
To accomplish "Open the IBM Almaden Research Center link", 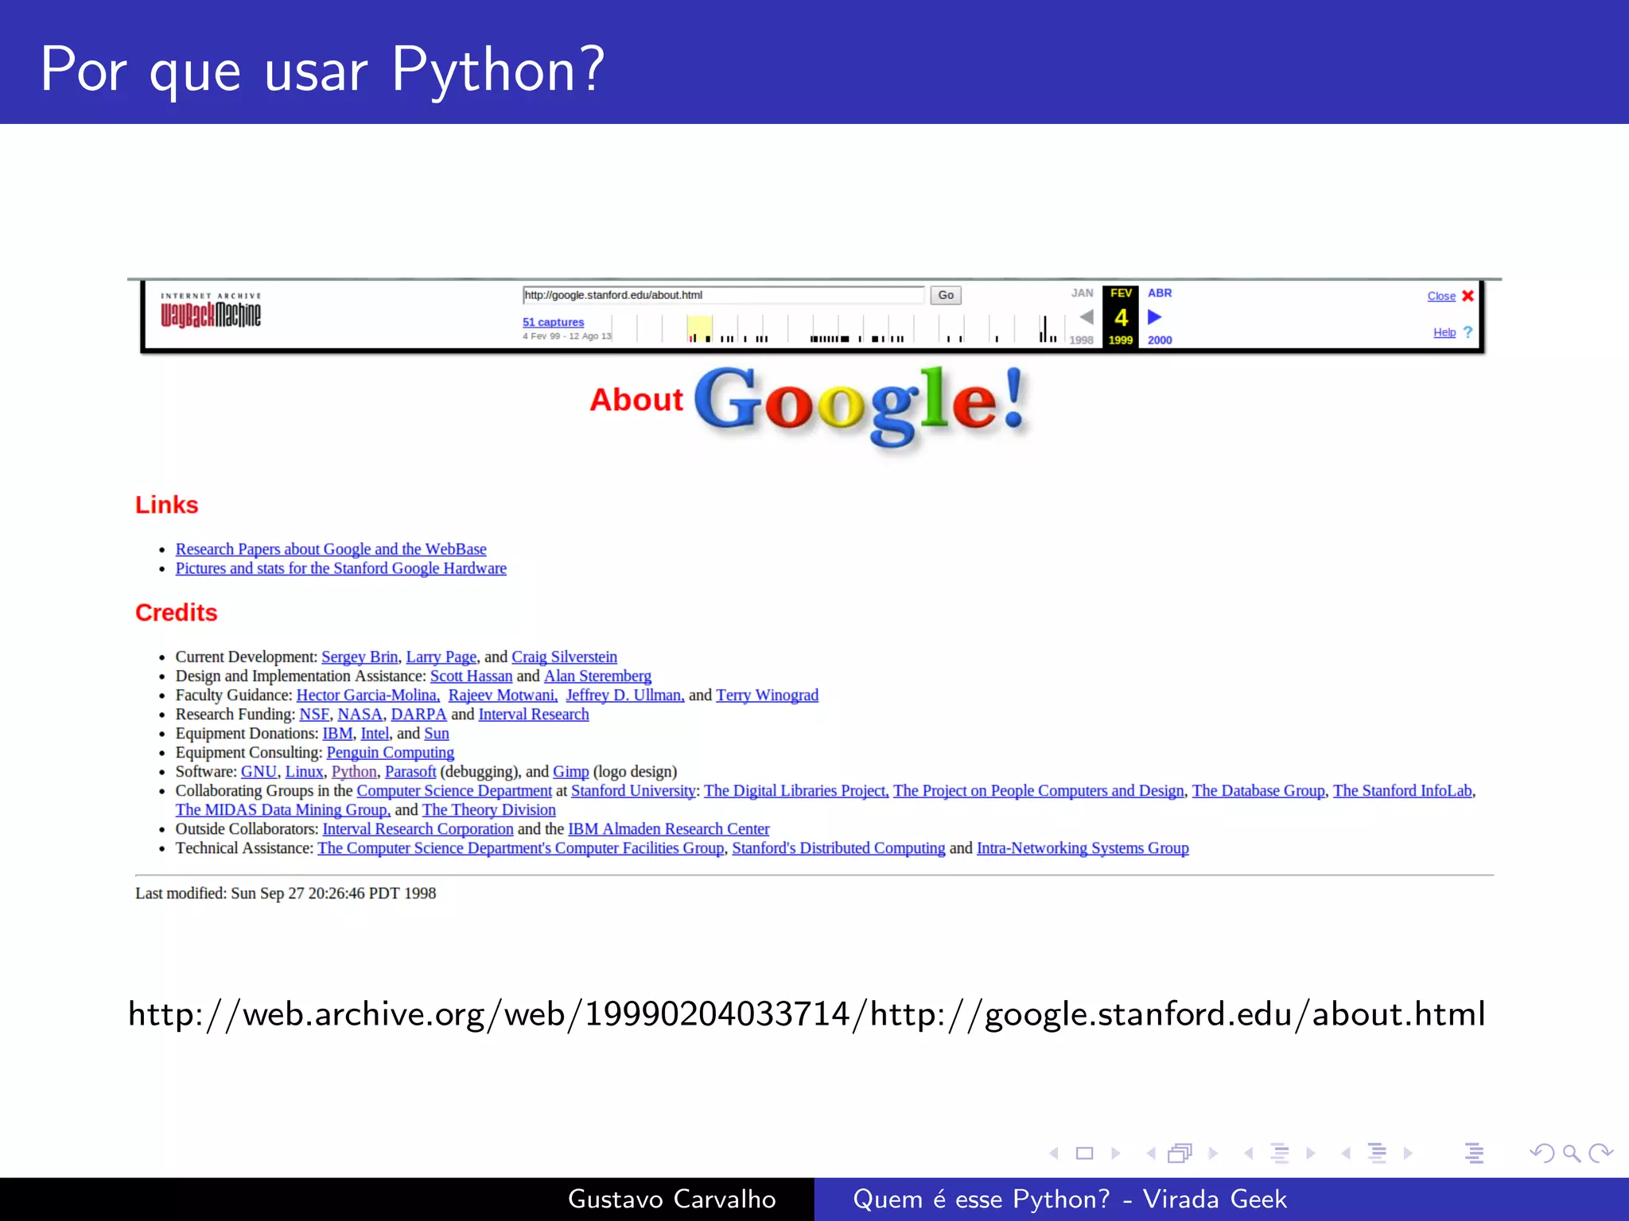I will tap(669, 828).
